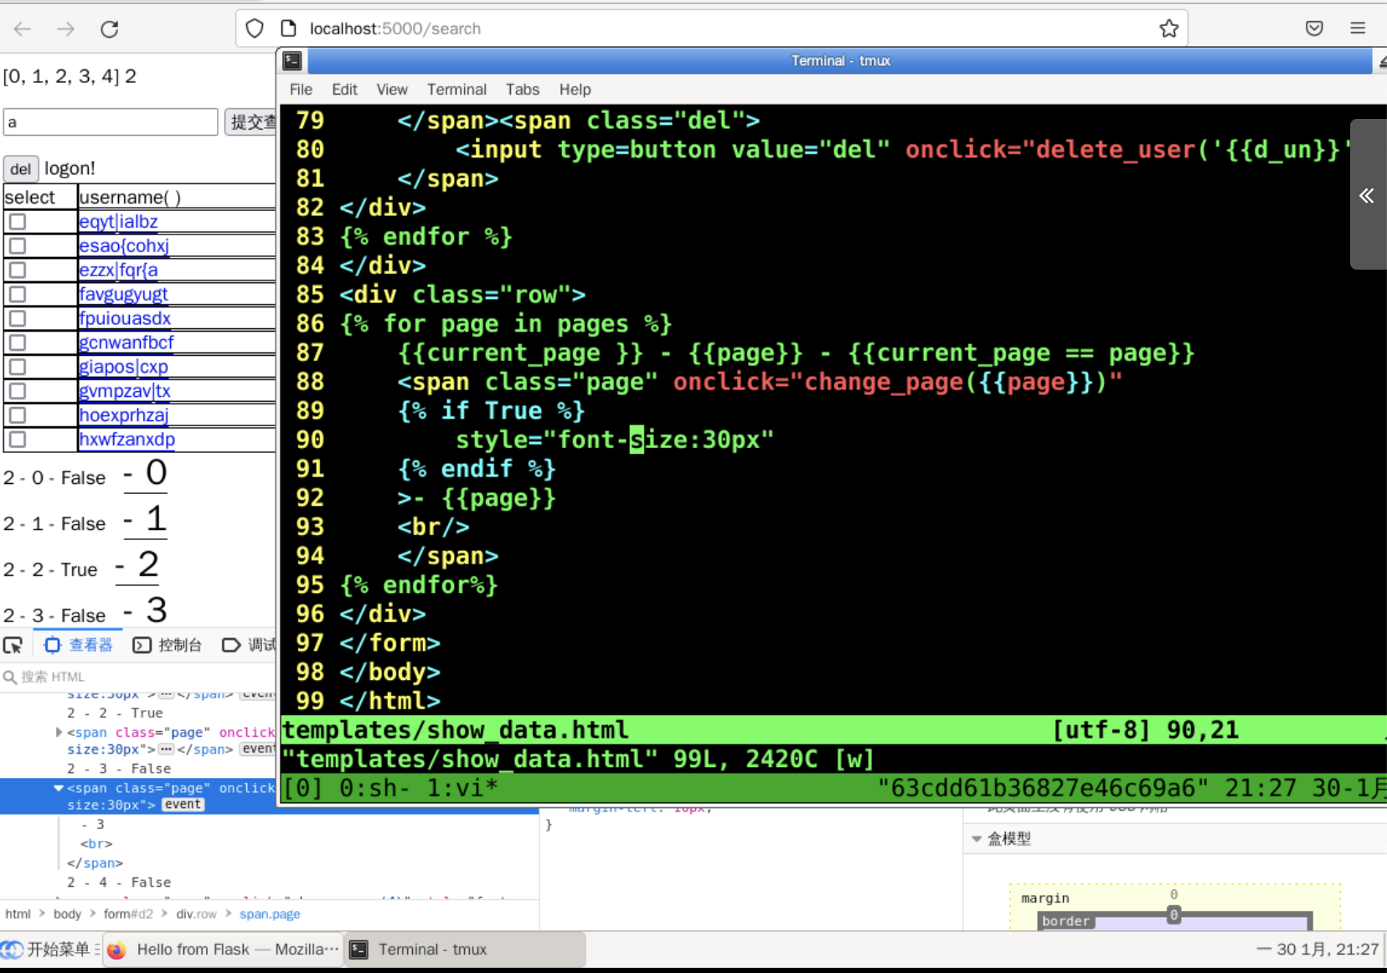The height and width of the screenshot is (973, 1387).
Task: Open the Firefox hamburger menu
Action: [x=1358, y=28]
